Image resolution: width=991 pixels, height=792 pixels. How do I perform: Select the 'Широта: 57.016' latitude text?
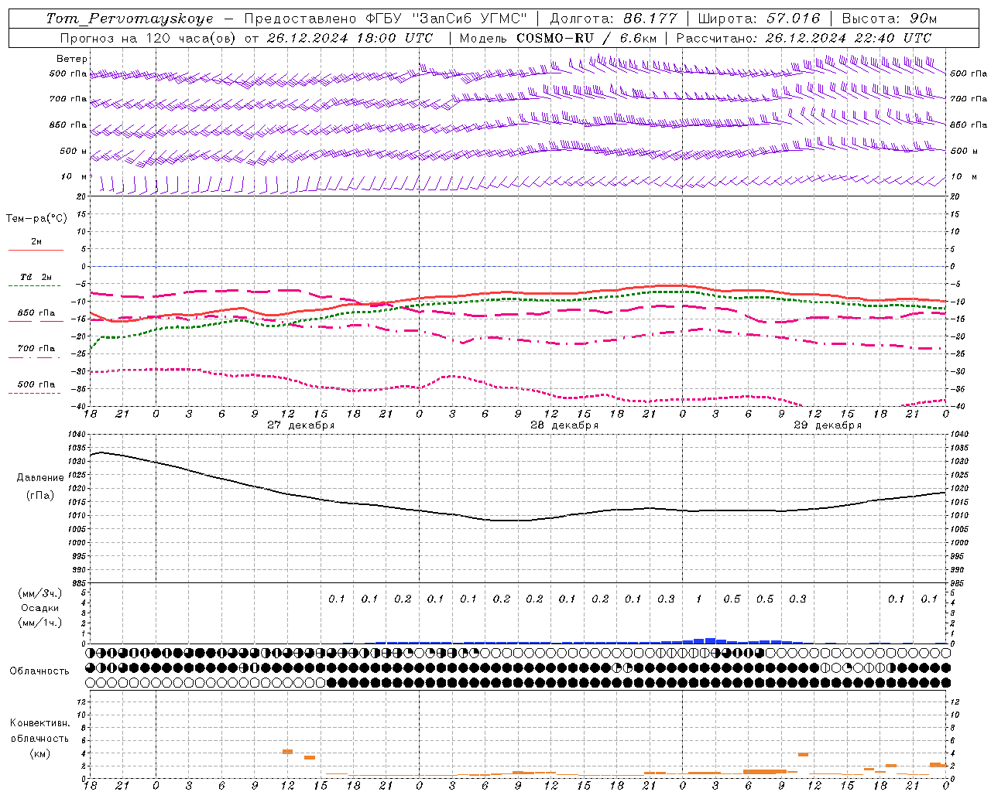tap(759, 19)
